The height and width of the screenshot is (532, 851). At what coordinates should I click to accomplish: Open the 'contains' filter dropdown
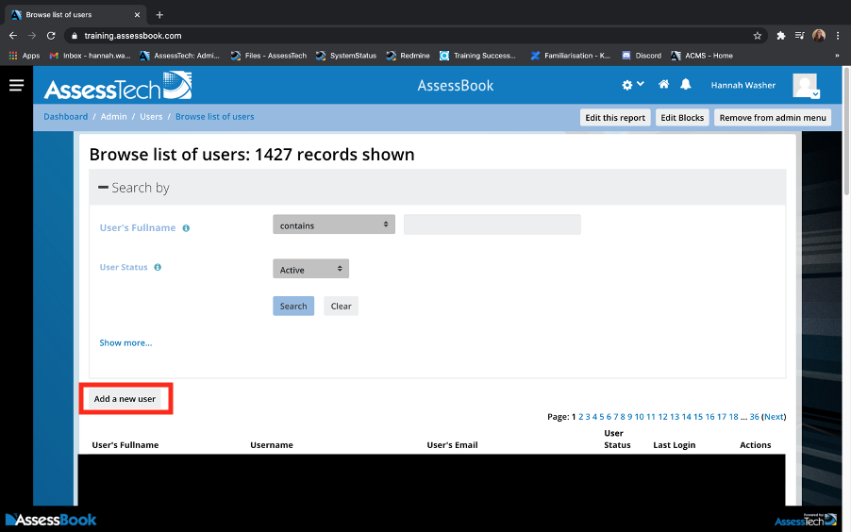click(334, 224)
